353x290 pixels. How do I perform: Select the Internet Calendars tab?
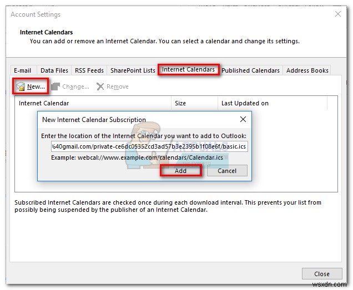(188, 69)
